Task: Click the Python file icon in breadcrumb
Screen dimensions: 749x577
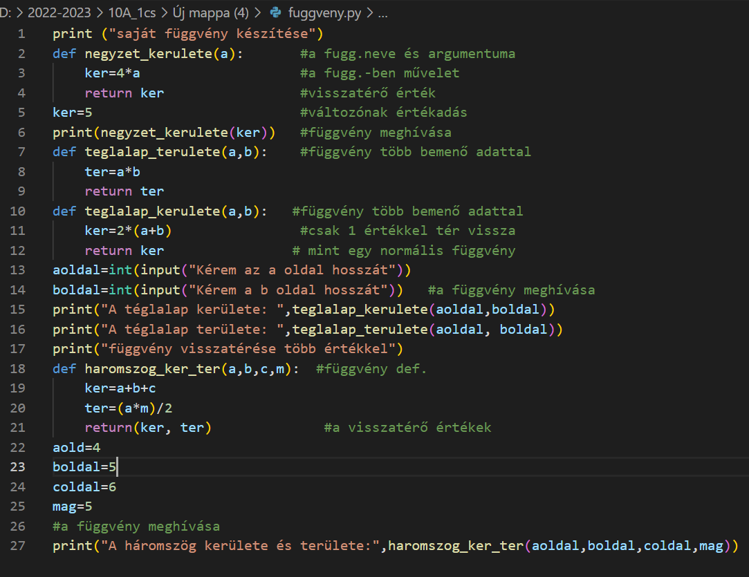Action: [x=277, y=12]
